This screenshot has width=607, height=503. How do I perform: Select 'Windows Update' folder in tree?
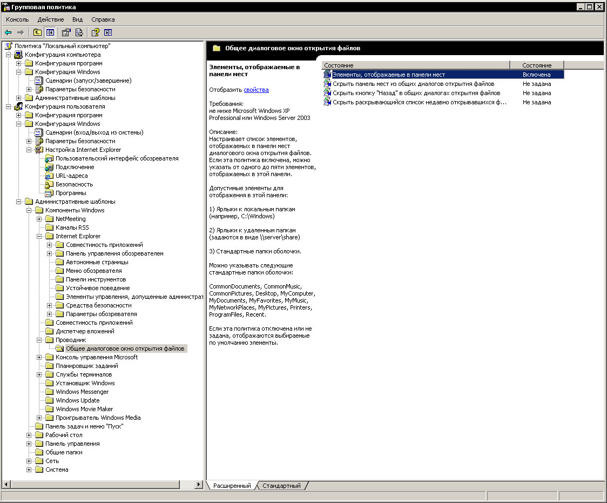click(x=77, y=400)
